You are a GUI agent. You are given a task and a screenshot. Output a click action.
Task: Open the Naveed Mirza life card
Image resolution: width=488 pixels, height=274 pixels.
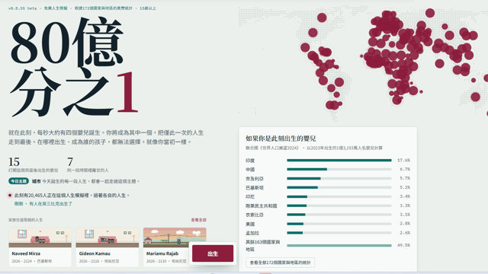(x=40, y=247)
